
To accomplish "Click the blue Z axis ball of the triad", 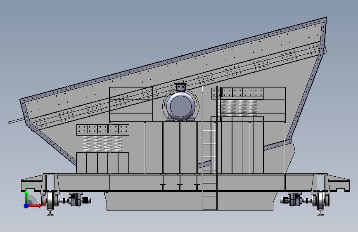I will point(26,206).
